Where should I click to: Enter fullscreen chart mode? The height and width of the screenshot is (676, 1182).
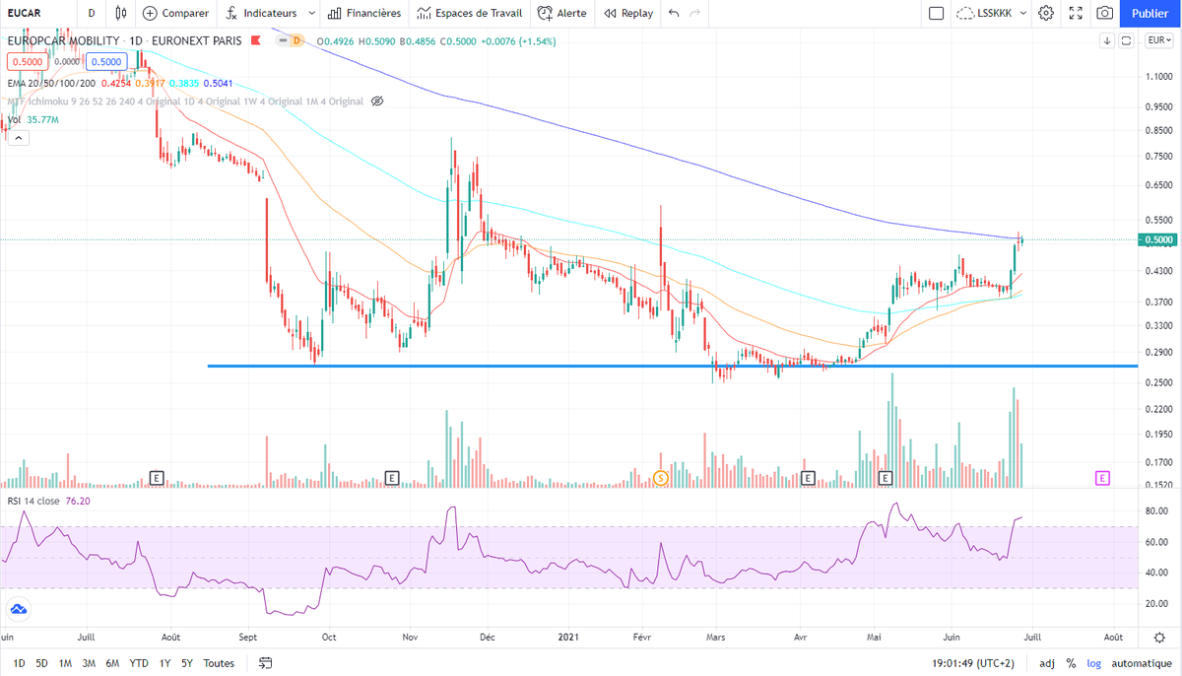(x=1076, y=14)
